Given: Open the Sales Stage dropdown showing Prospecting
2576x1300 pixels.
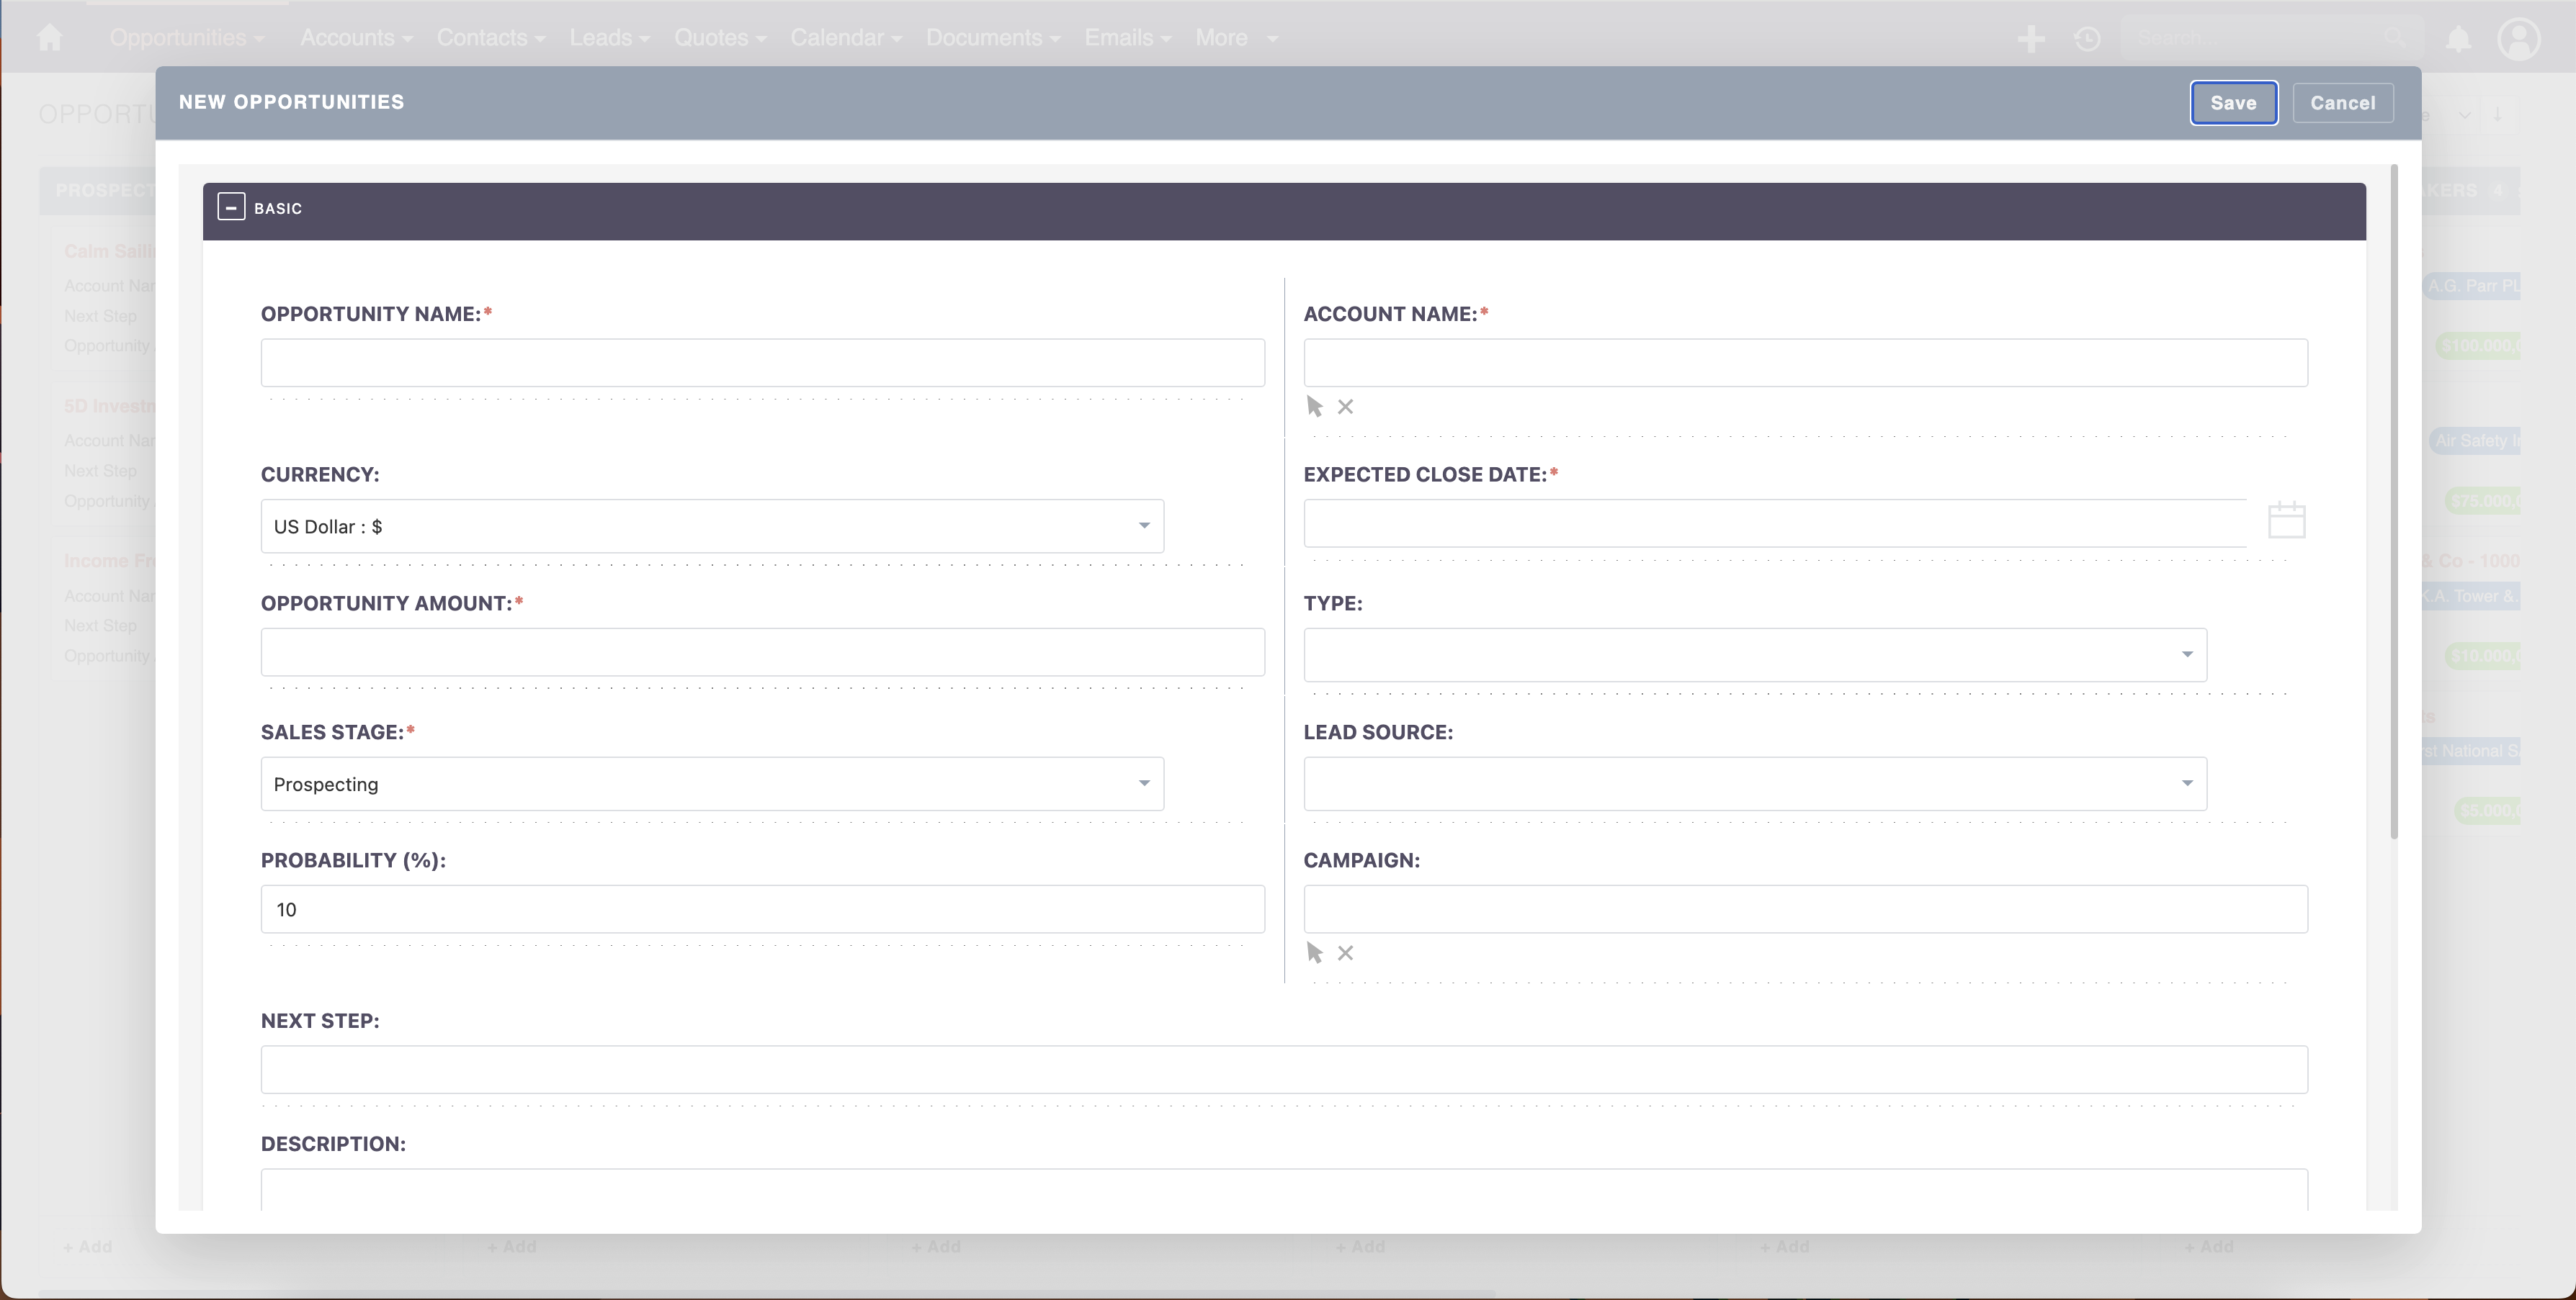Looking at the screenshot, I should pos(712,783).
